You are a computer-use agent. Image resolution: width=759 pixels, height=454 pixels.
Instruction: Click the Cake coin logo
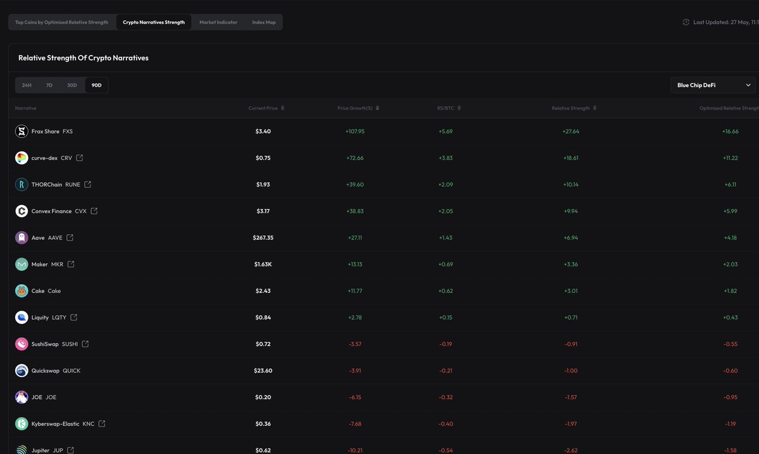pyautogui.click(x=22, y=291)
